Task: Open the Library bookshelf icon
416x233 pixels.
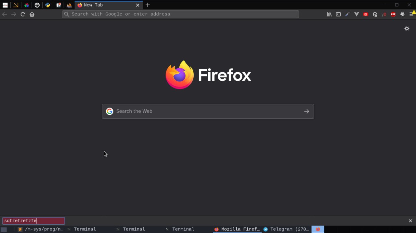Action: [x=329, y=14]
